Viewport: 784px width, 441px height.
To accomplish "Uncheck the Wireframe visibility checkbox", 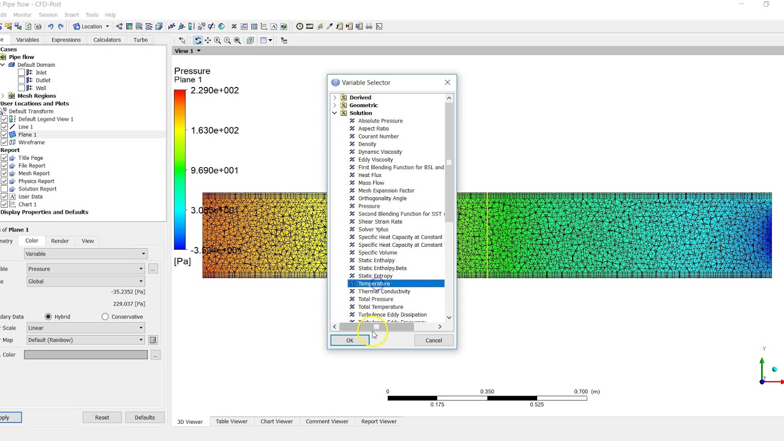I will (4, 142).
